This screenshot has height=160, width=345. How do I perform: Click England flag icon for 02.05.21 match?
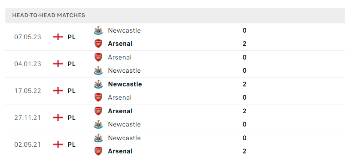click(x=58, y=145)
